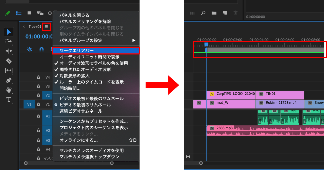This screenshot has width=330, height=170.
Task: Click the gray work area bar
Action: point(265,50)
